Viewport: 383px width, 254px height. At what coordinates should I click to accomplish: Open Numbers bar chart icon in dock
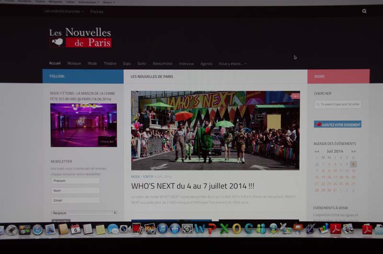(323, 229)
